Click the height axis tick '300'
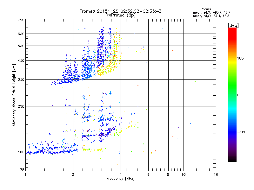The width and height of the screenshot is (254, 190). click(x=21, y=80)
